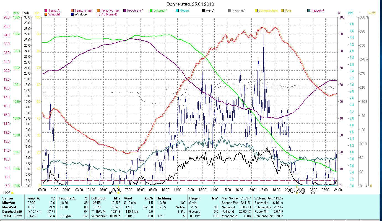This screenshot has width=382, height=221.
Task: Click the teal Taupunkt legend swatch
Action: click(x=308, y=10)
